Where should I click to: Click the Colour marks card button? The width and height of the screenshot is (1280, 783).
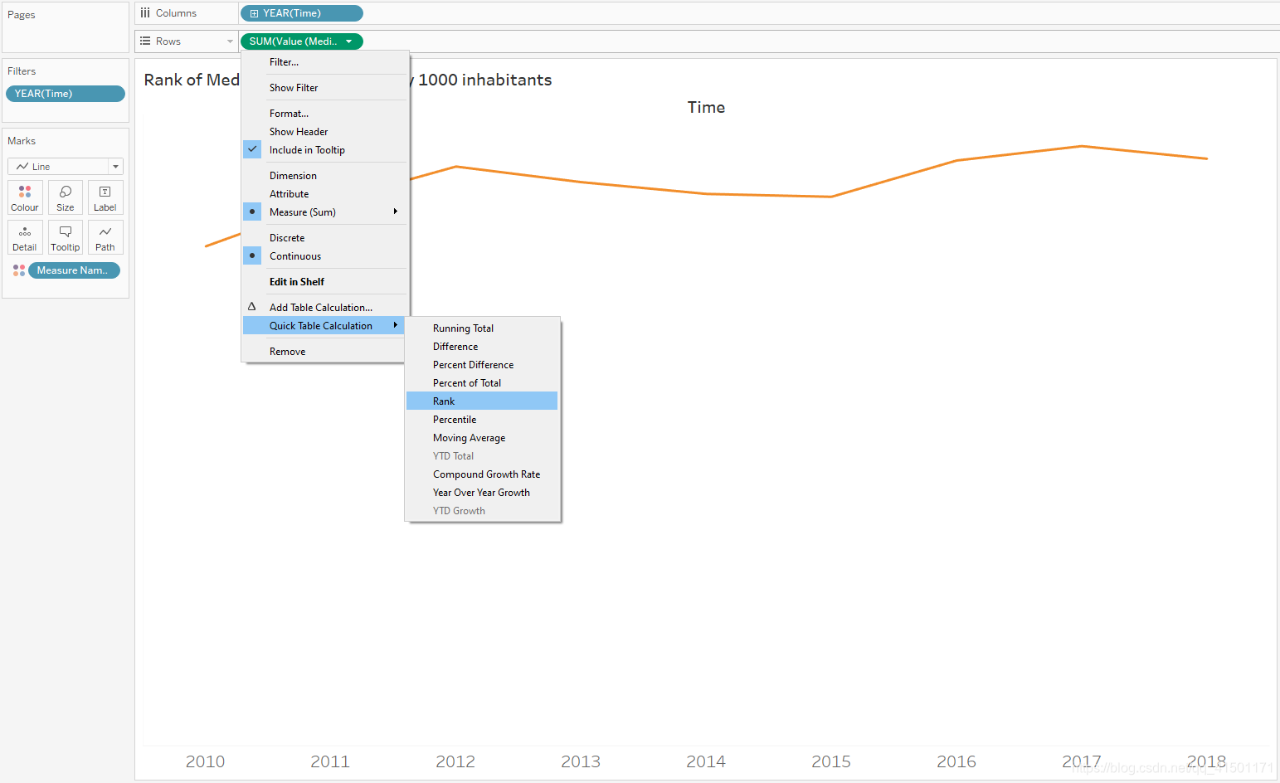click(x=25, y=198)
